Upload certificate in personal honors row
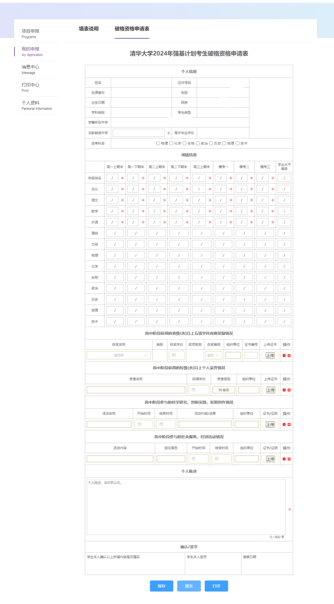This screenshot has height=604, width=334. point(270,390)
